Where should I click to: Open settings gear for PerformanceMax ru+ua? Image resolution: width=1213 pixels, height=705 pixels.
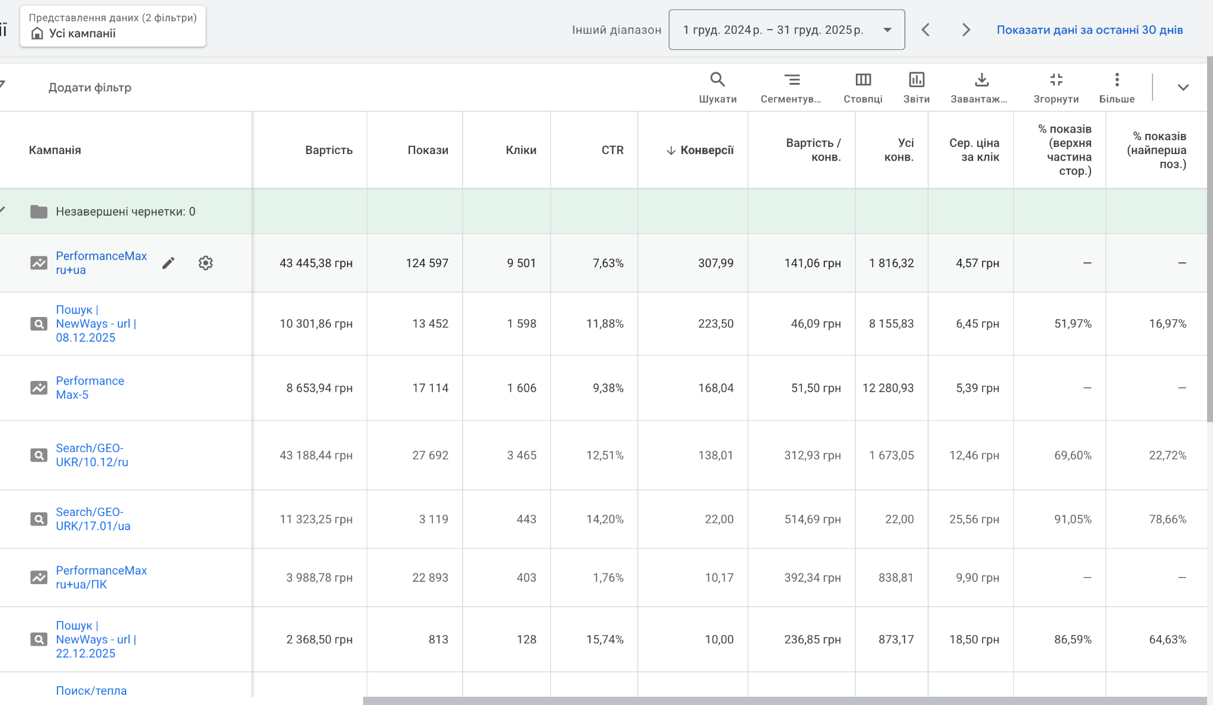206,263
